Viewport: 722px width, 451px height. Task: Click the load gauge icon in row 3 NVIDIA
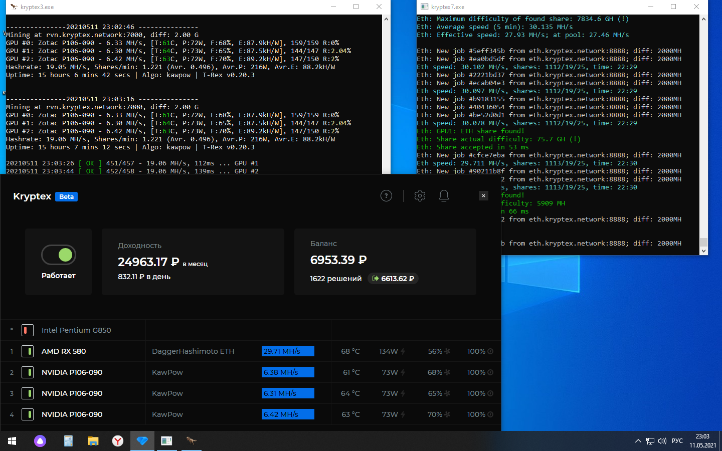(490, 393)
